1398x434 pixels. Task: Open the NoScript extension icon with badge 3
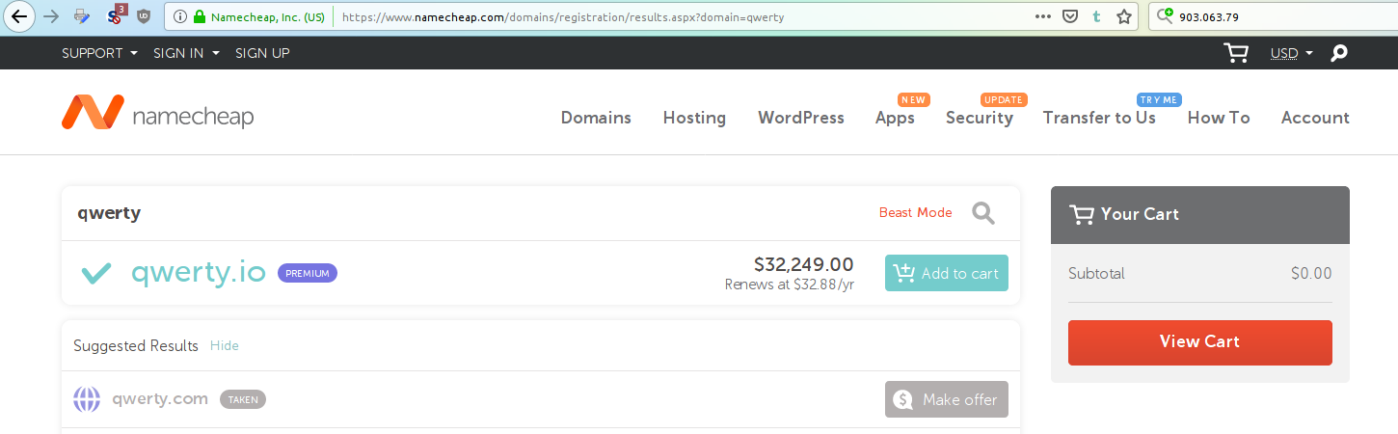[115, 14]
